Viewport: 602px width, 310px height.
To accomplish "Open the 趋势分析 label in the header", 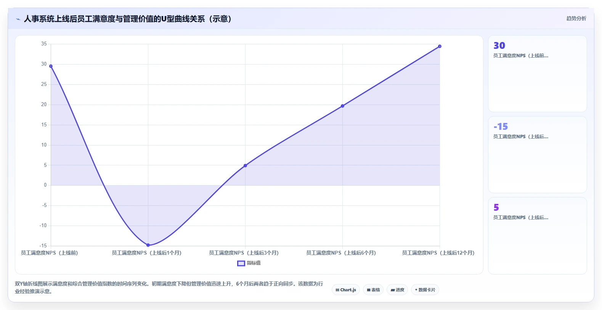I will 576,18.
